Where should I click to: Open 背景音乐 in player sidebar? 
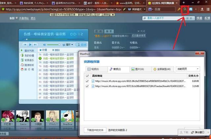pos(28,60)
